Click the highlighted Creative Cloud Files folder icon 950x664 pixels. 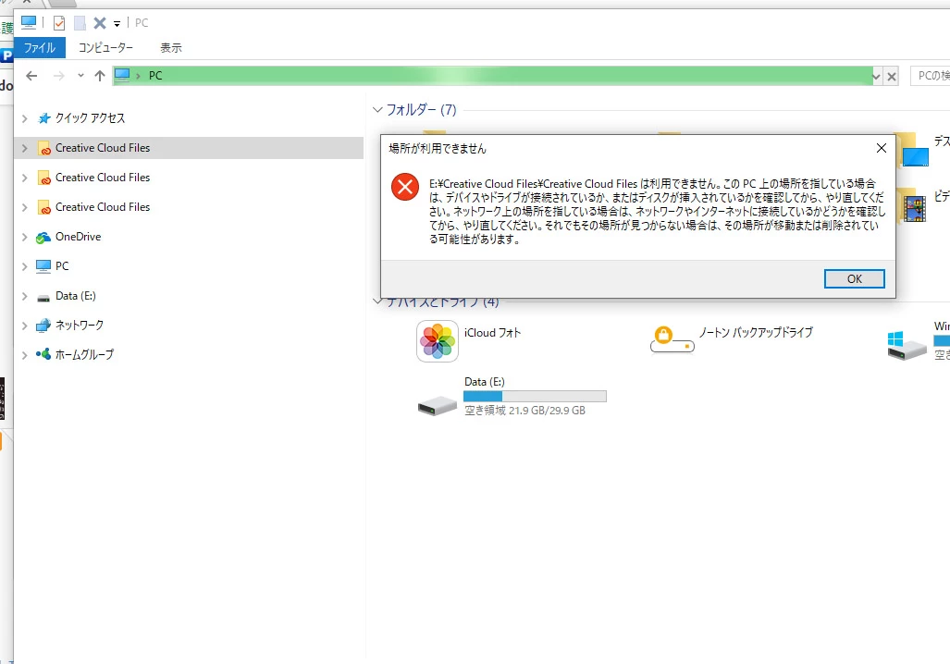click(x=44, y=148)
